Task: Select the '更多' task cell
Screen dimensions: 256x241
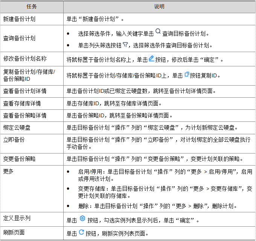Action: pyautogui.click(x=32, y=189)
